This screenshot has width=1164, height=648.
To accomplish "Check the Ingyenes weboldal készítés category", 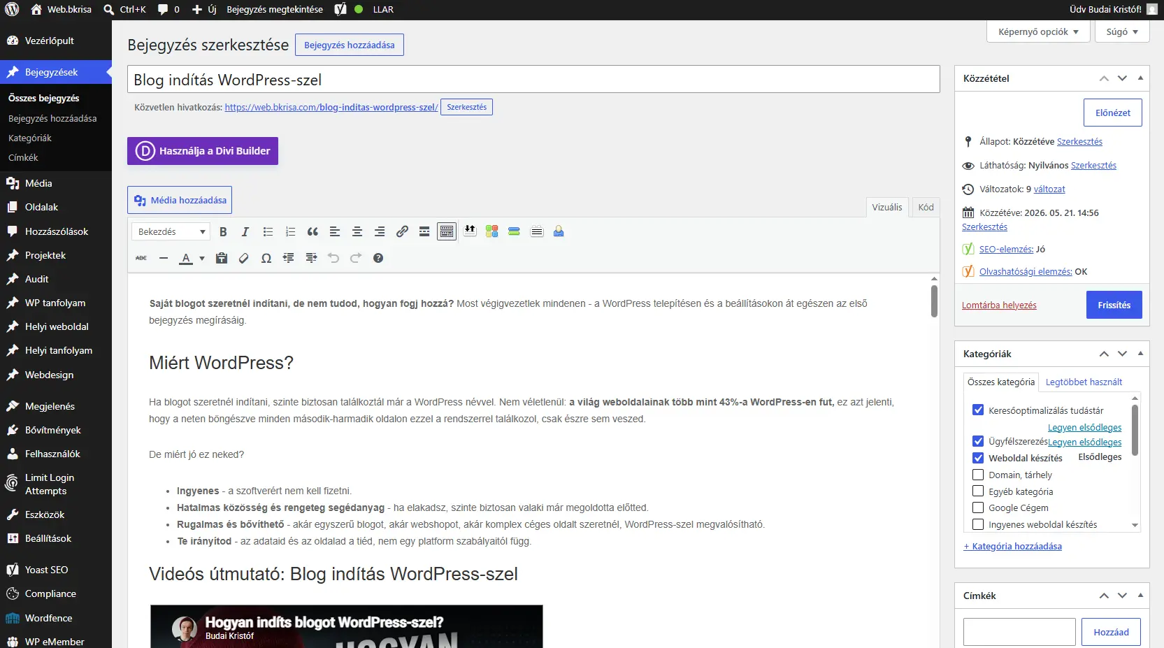I will click(978, 524).
